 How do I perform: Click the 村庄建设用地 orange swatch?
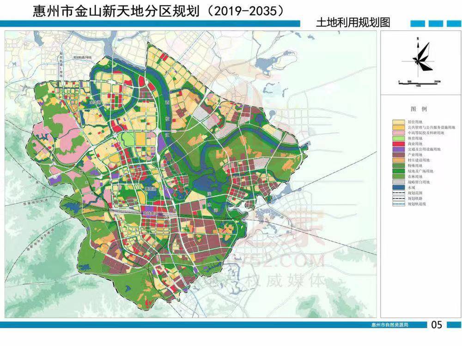pos(398,160)
